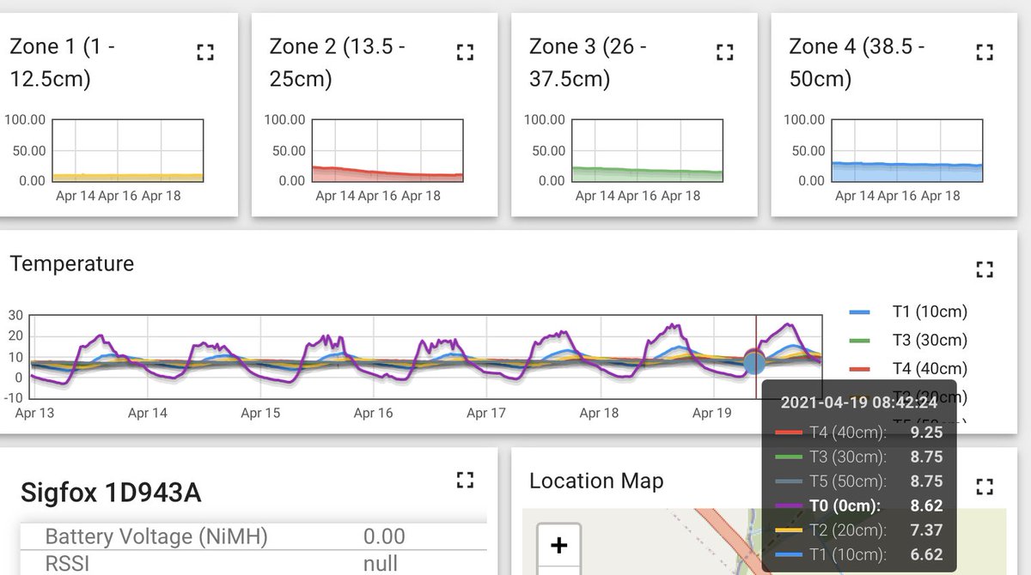1031x575 pixels.
Task: Click Apr 16 axis label on temperature chart
Action: pyautogui.click(x=373, y=413)
